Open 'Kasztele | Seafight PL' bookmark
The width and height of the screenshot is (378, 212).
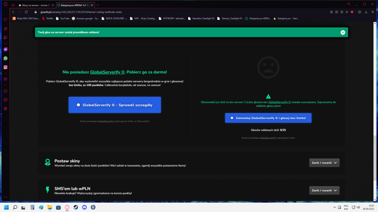(x=201, y=18)
